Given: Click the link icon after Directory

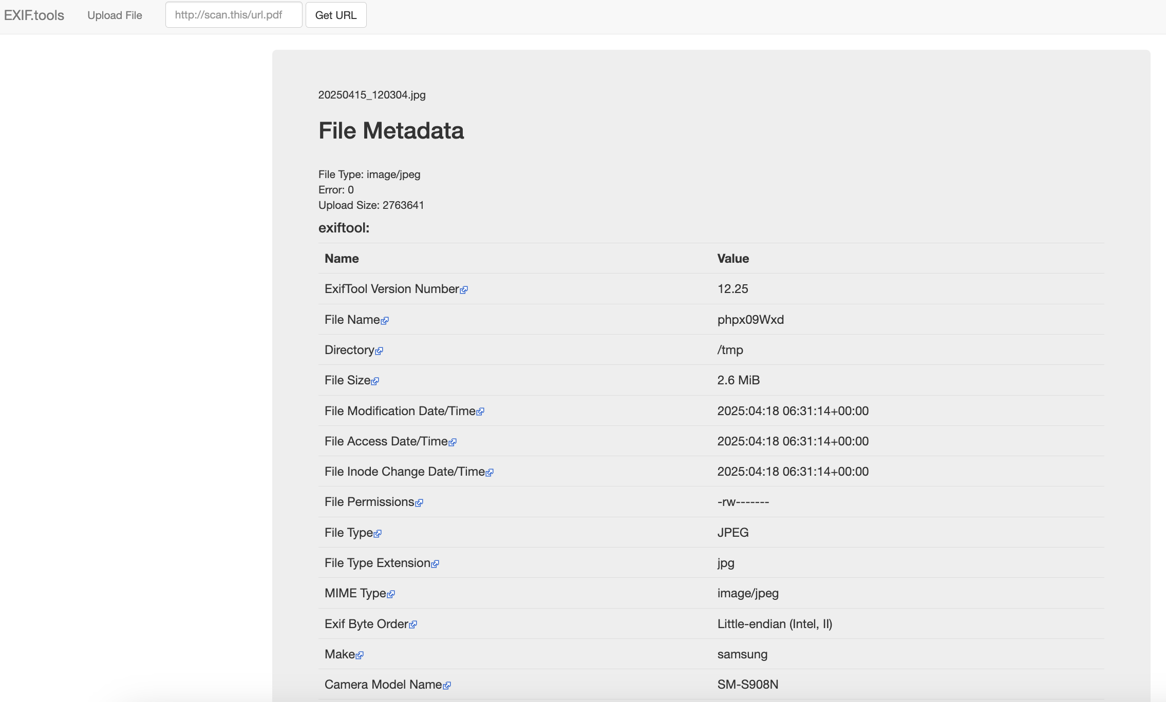Looking at the screenshot, I should pos(379,351).
